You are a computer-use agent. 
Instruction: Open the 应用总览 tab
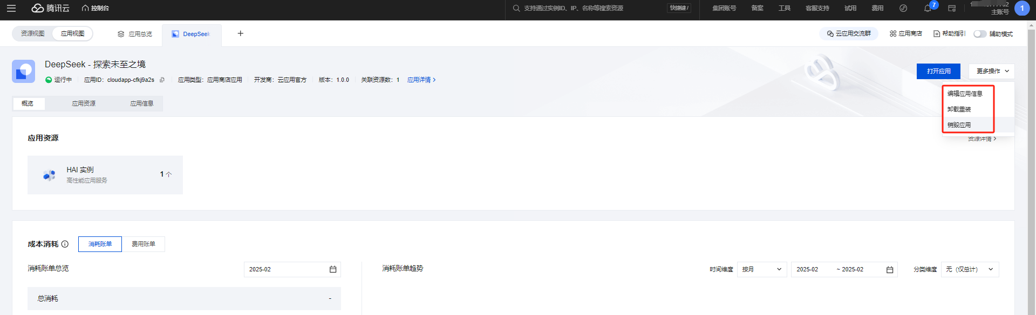coord(135,34)
